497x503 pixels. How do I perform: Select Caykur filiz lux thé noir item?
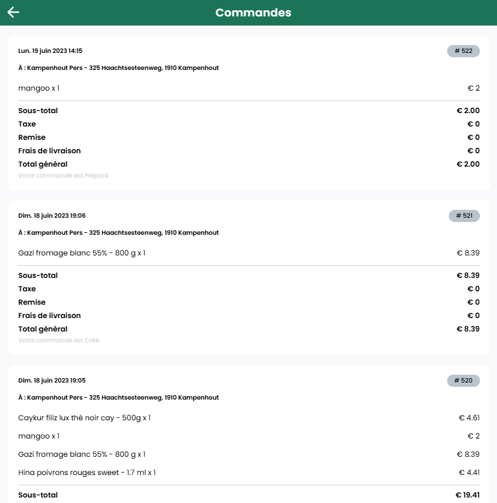point(85,418)
